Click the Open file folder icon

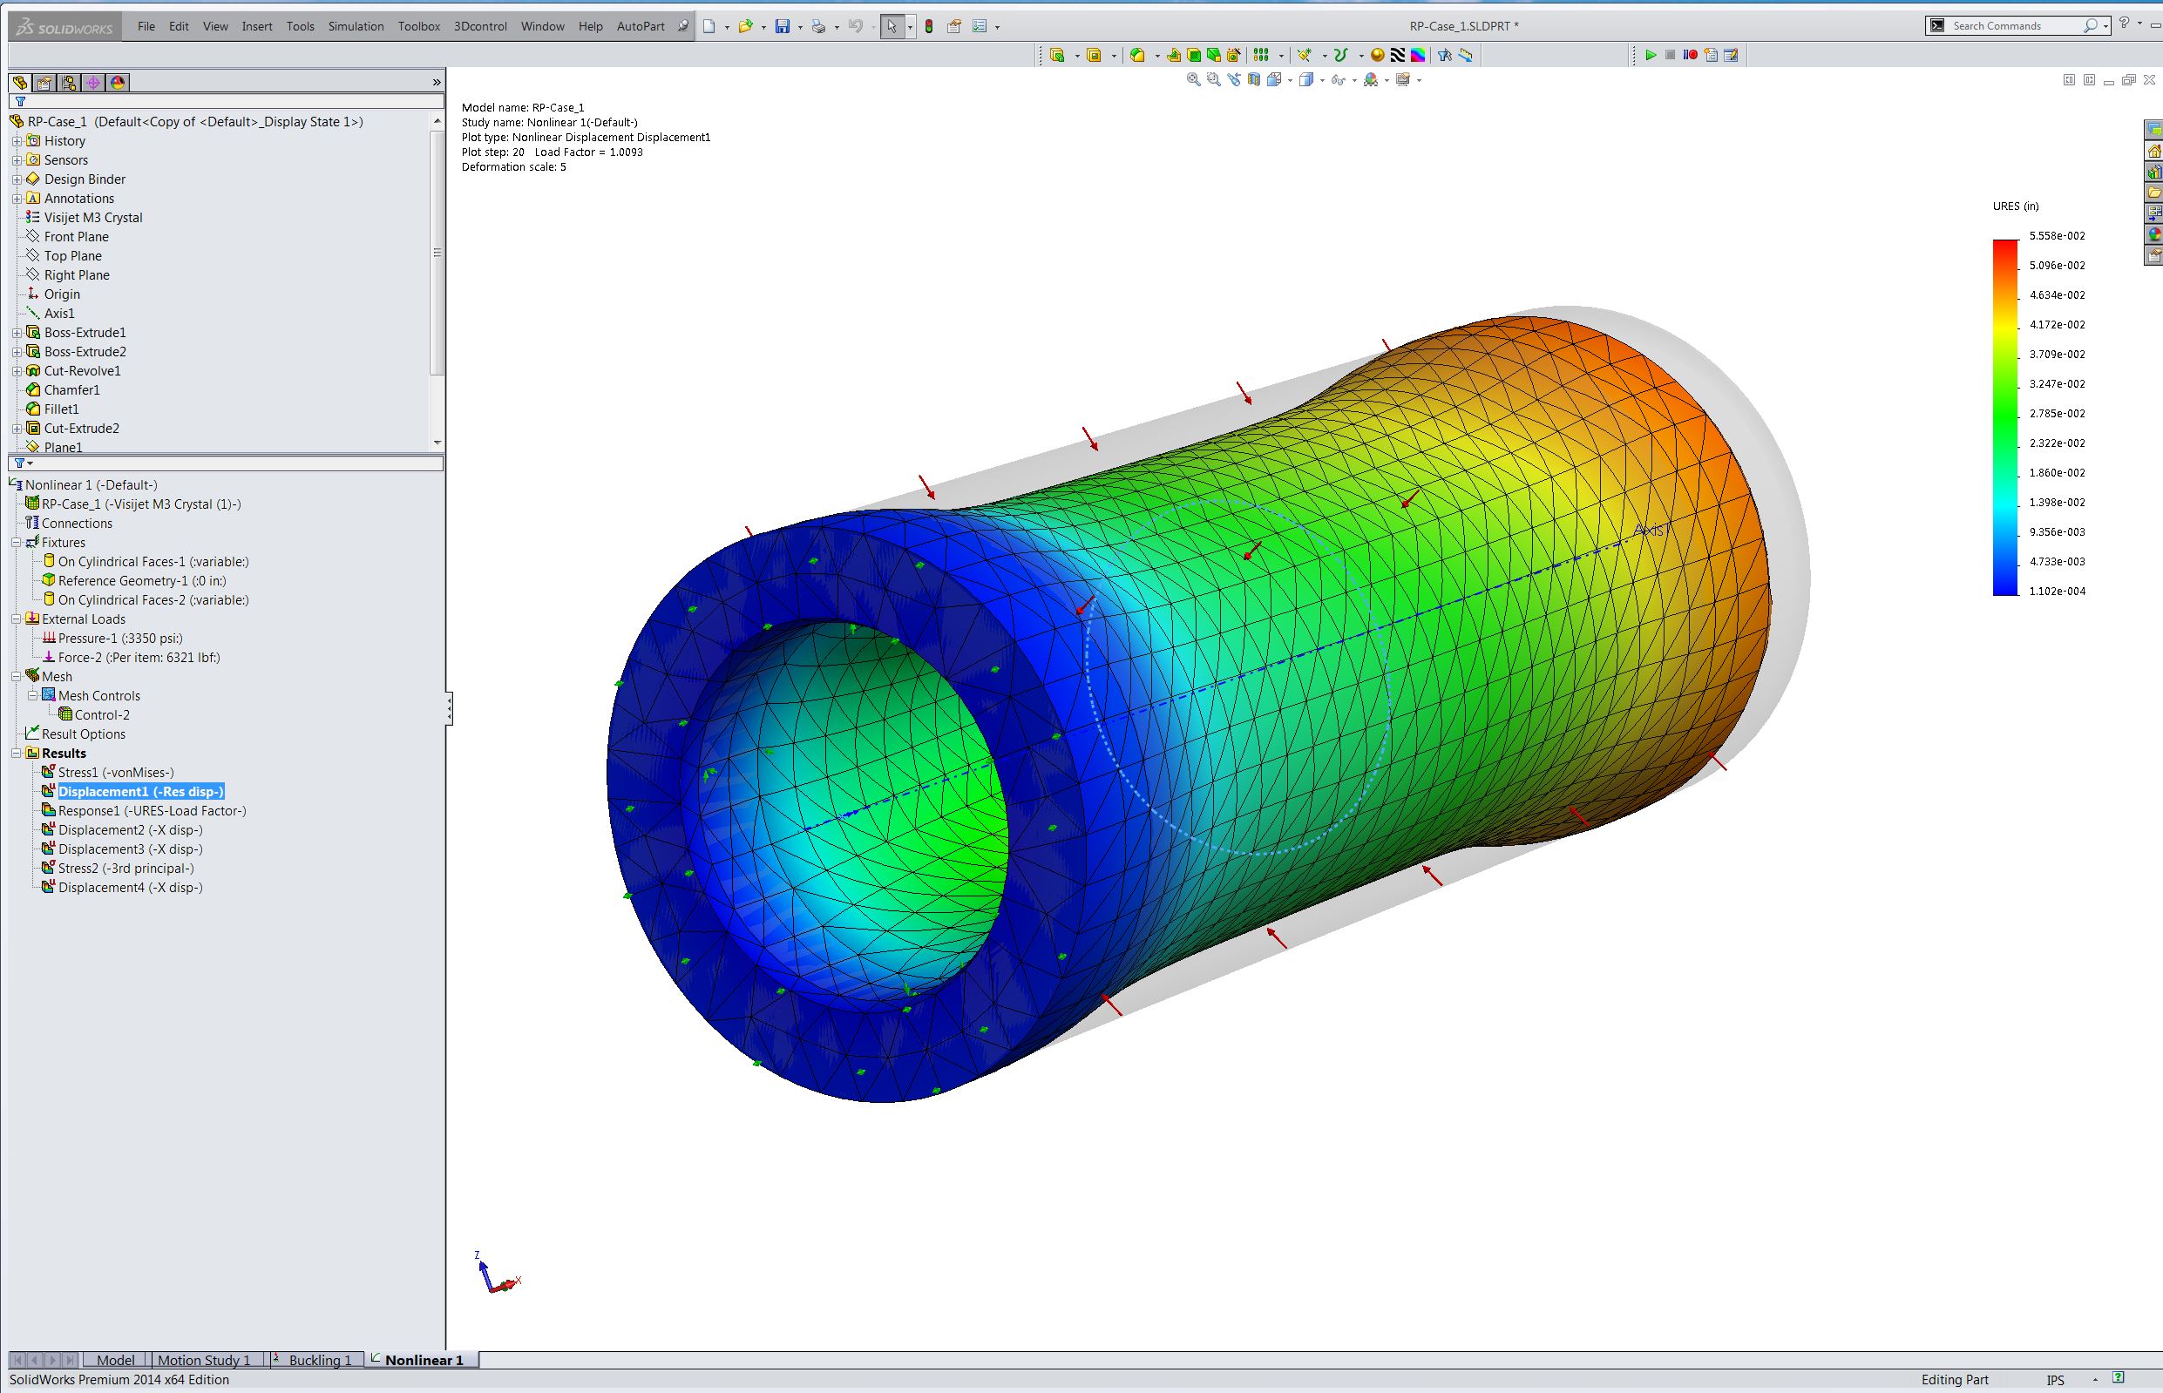click(745, 26)
